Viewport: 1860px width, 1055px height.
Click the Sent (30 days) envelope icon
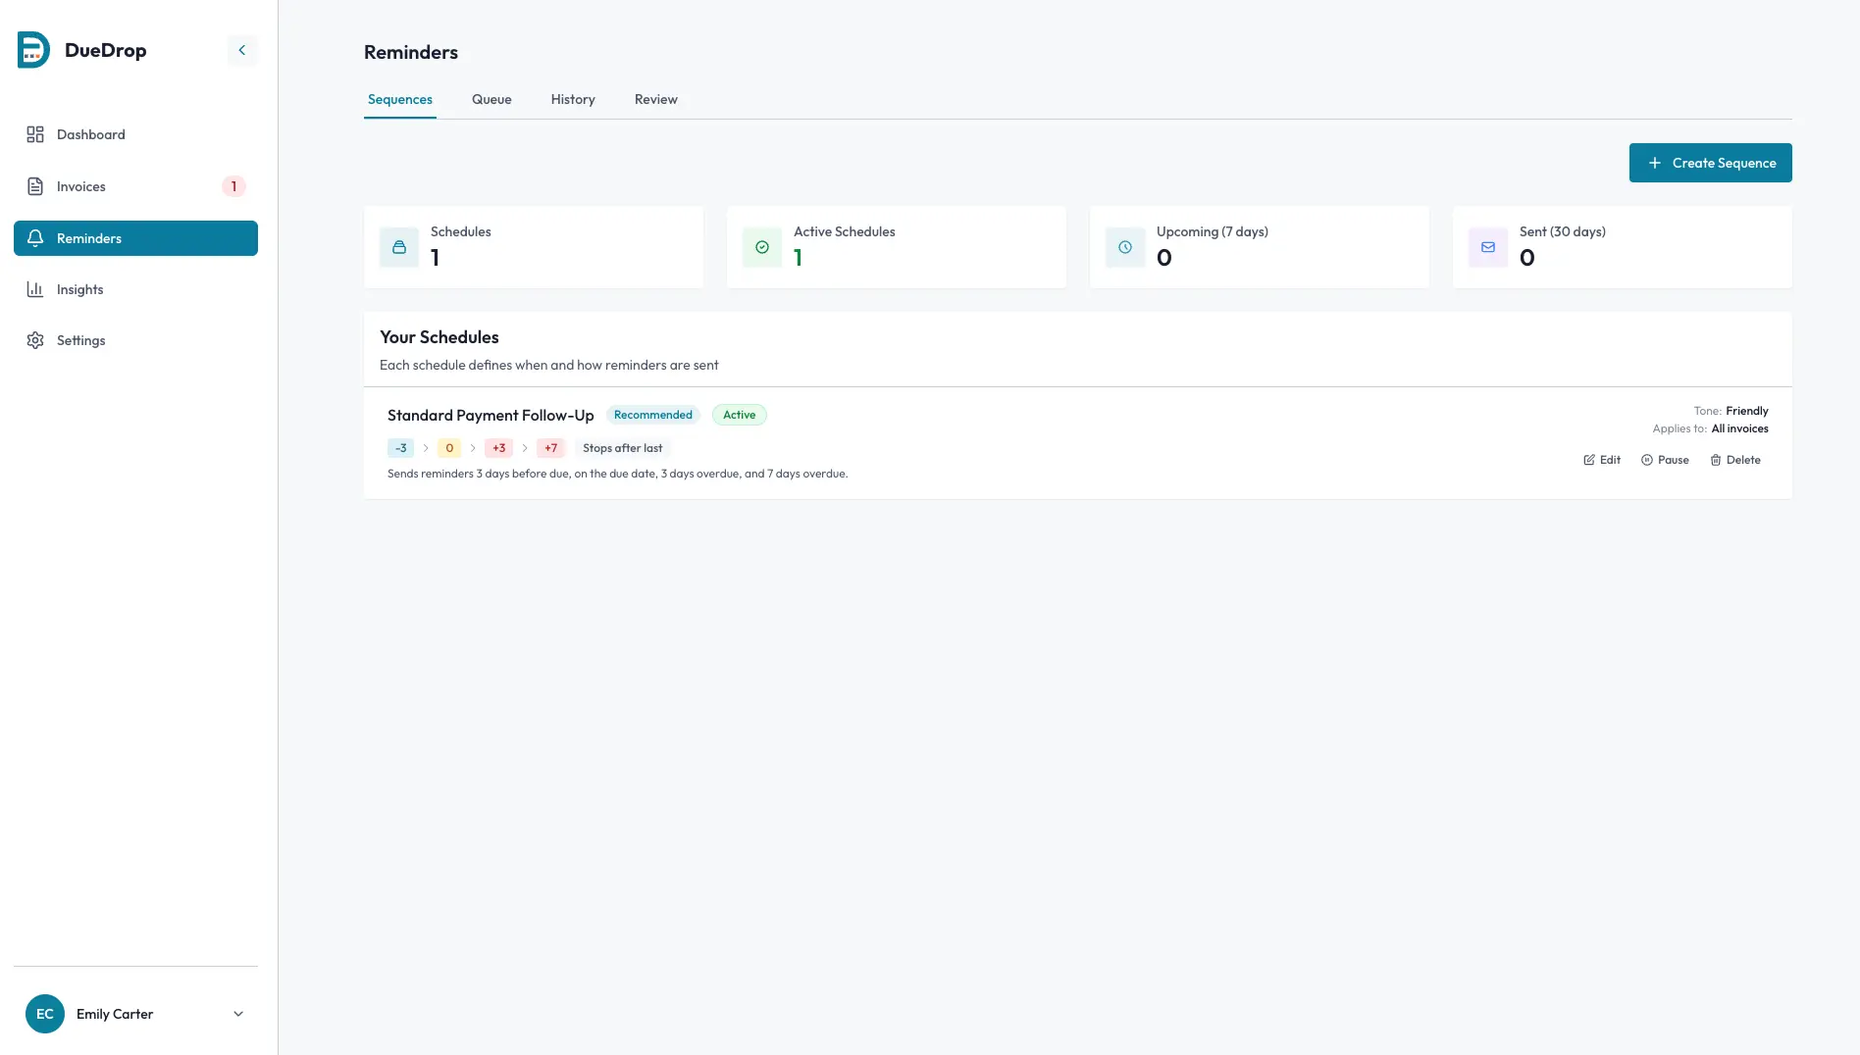pyautogui.click(x=1488, y=247)
